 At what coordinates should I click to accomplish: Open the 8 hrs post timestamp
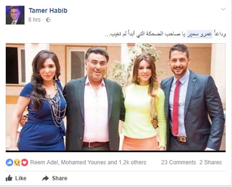pyautogui.click(x=34, y=20)
